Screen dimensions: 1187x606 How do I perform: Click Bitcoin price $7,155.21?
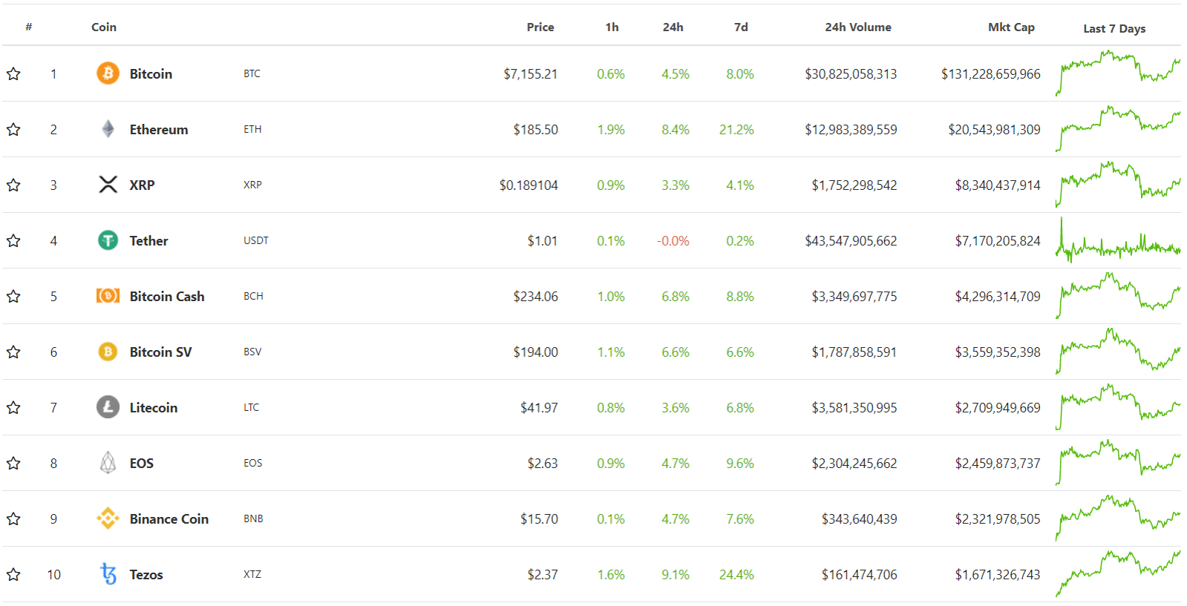[x=531, y=73]
